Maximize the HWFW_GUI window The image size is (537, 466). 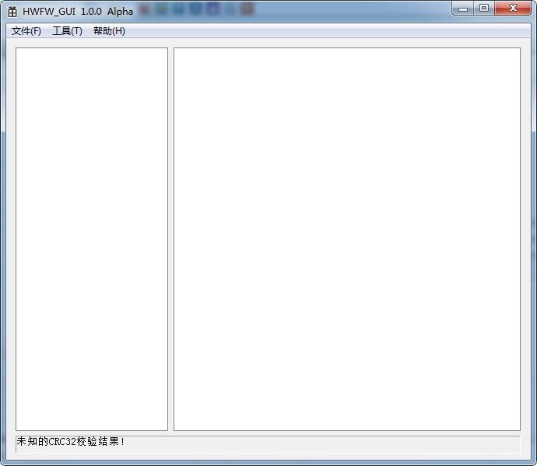point(484,9)
